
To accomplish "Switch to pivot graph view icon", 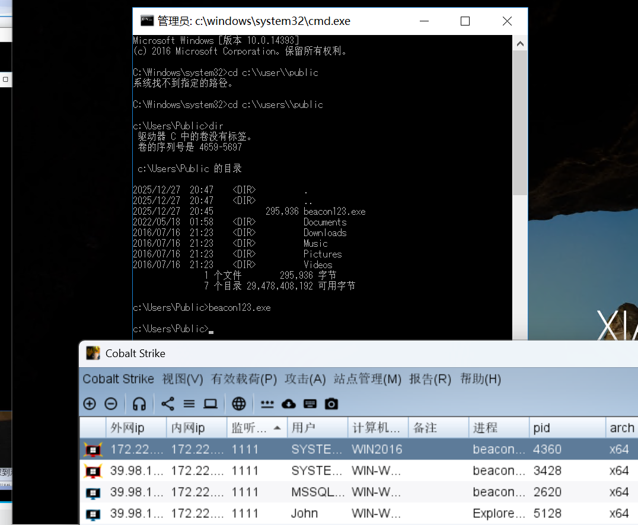I will tap(168, 404).
